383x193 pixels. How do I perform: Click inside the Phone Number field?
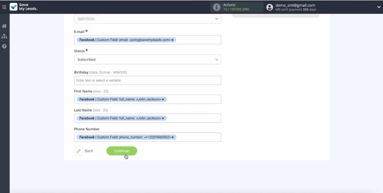[147, 137]
